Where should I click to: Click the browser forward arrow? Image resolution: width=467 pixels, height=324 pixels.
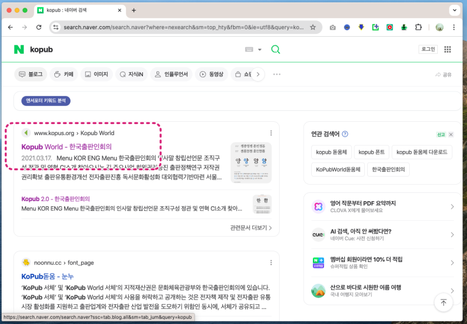click(25, 27)
